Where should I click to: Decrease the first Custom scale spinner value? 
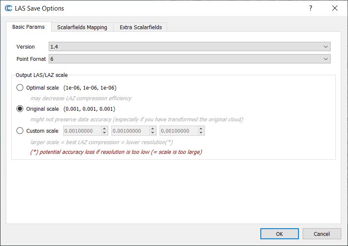point(104,133)
